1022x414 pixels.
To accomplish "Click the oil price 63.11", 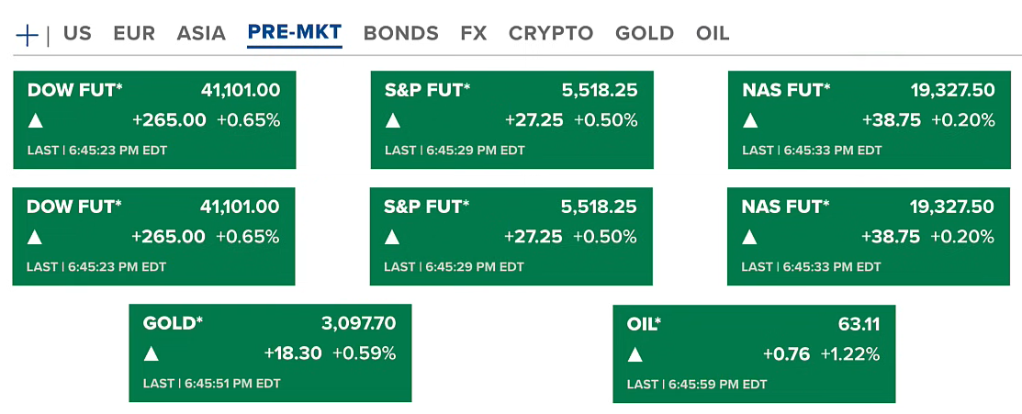I will 859,325.
